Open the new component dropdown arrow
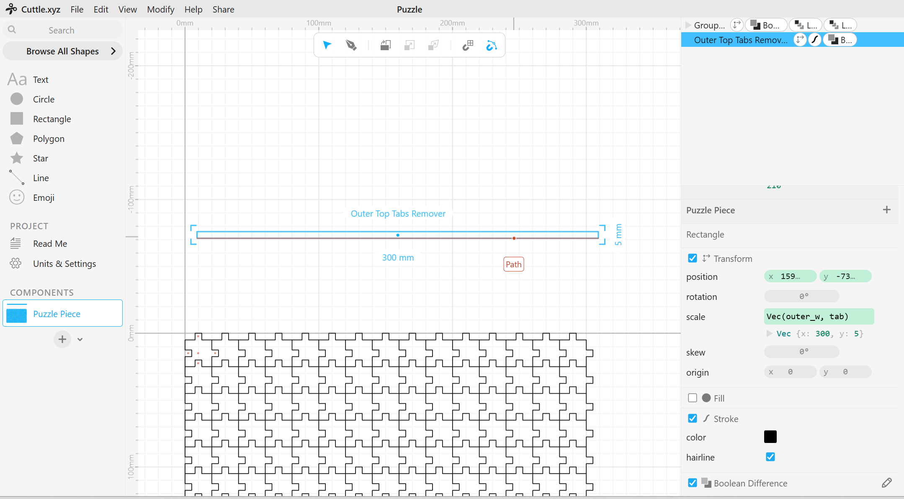The height and width of the screenshot is (499, 904). 80,339
